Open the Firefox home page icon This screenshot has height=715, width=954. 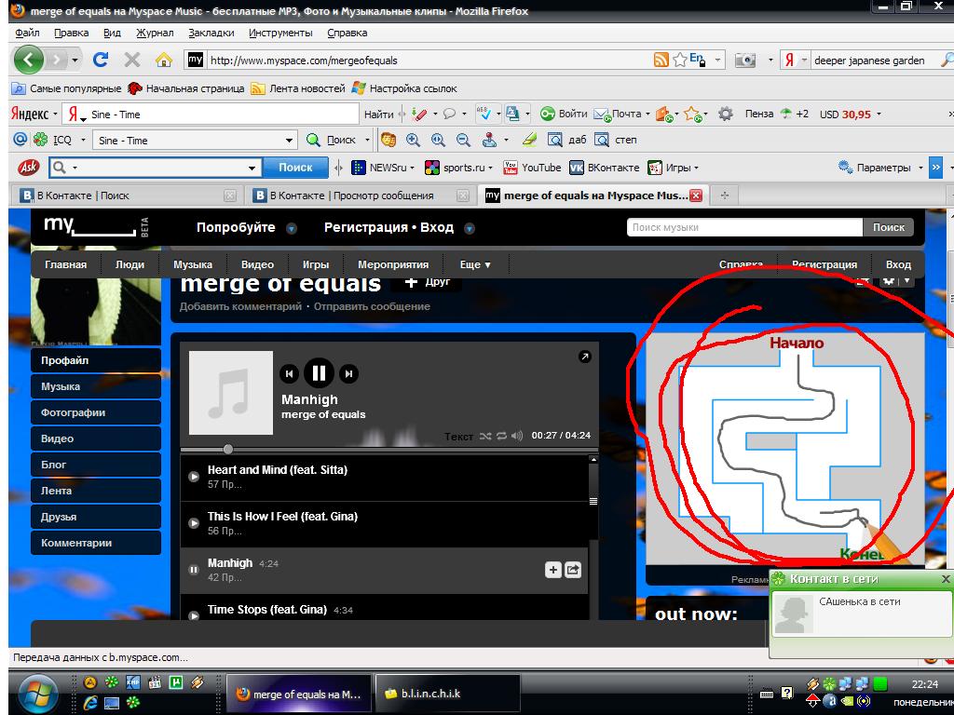click(x=163, y=60)
